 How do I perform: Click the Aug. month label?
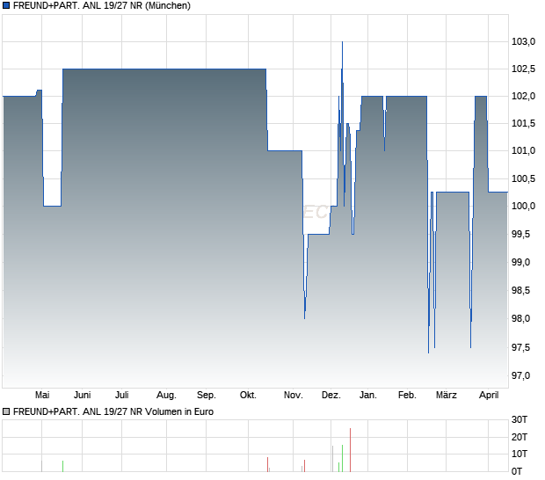pyautogui.click(x=166, y=396)
